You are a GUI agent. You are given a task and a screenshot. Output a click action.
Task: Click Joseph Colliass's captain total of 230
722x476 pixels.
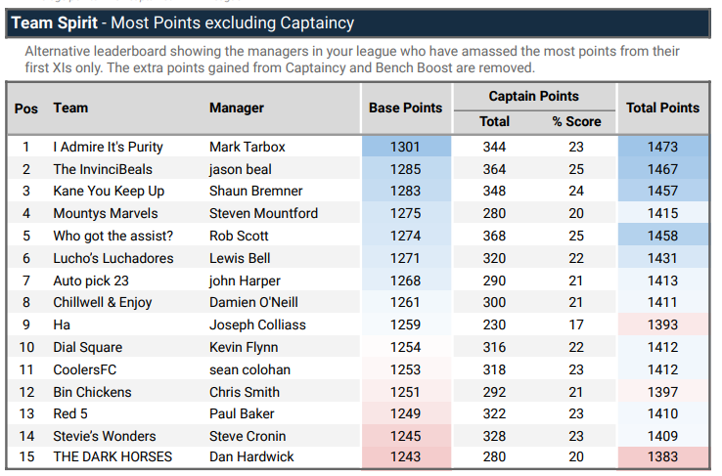494,325
